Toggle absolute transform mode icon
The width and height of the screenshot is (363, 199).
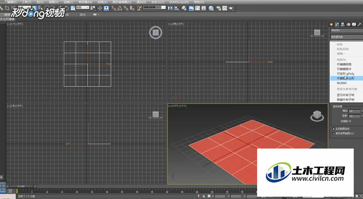209,196
